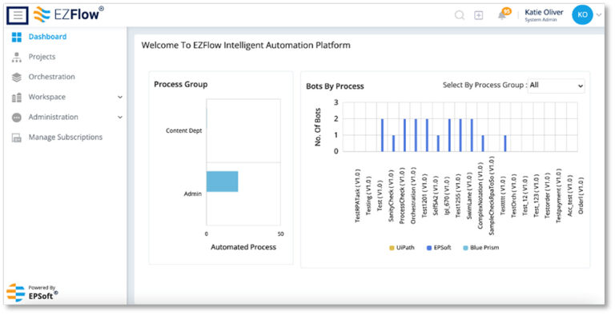Toggle the UiPath legend entry

click(402, 248)
